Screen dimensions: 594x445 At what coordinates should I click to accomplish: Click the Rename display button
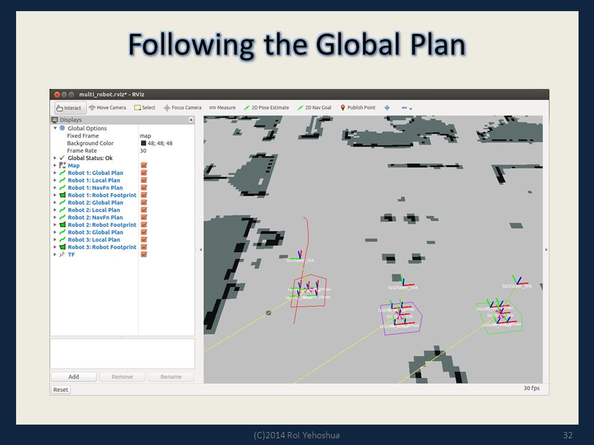point(171,377)
